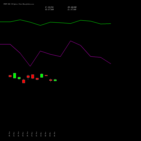The image size is (141, 141).
Task: Click the chart title text at top left
Action: 19,4
